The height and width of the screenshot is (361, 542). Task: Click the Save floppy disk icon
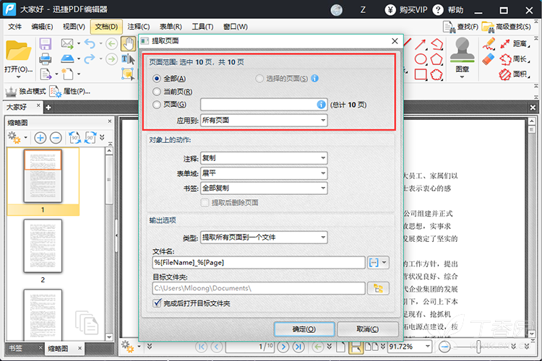coord(46,43)
